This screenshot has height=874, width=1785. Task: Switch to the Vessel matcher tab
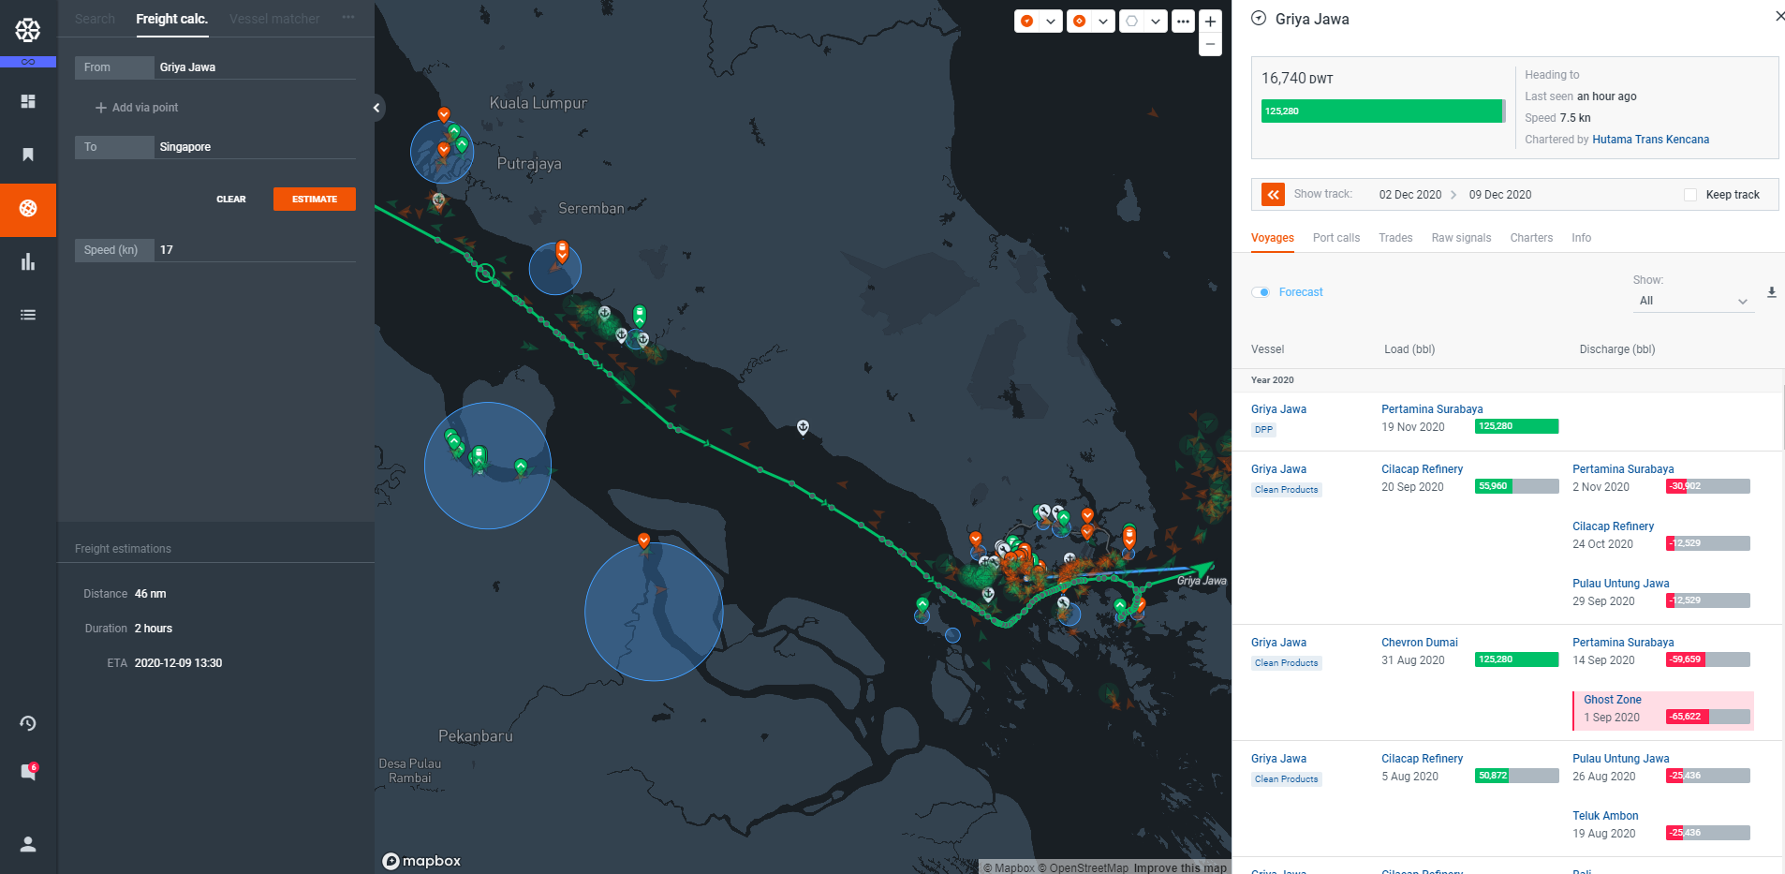tap(274, 19)
